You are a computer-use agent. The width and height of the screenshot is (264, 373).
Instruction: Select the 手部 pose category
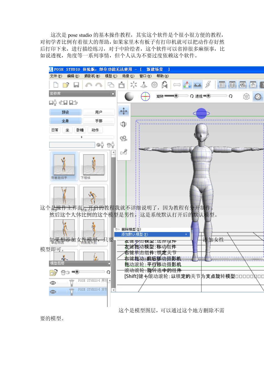coord(99,121)
